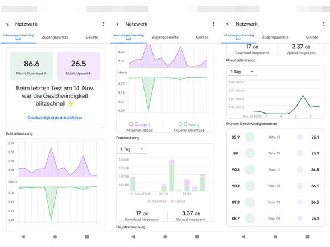This screenshot has height=247, width=330.
Task: Tap Hauptzeitnutzung heading on right screen
Action: [x=241, y=60]
